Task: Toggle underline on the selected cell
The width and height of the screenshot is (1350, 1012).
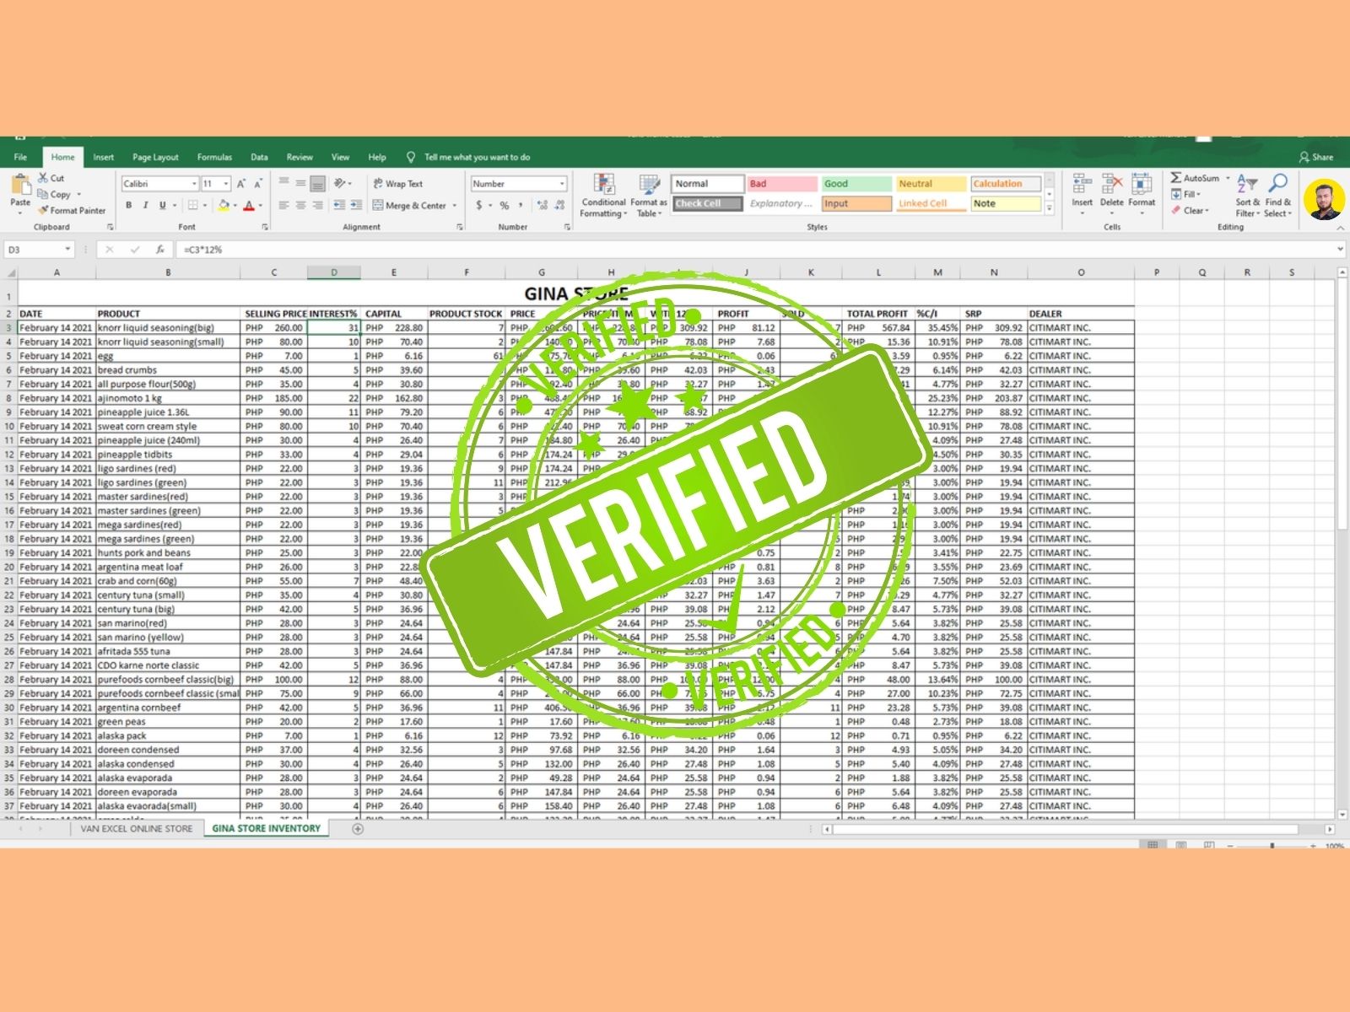Action: [160, 205]
